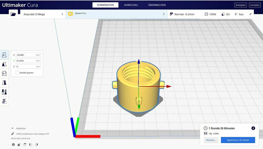Click the extruder 1 material icon
This screenshot has width=263, height=149.
coord(70,14)
